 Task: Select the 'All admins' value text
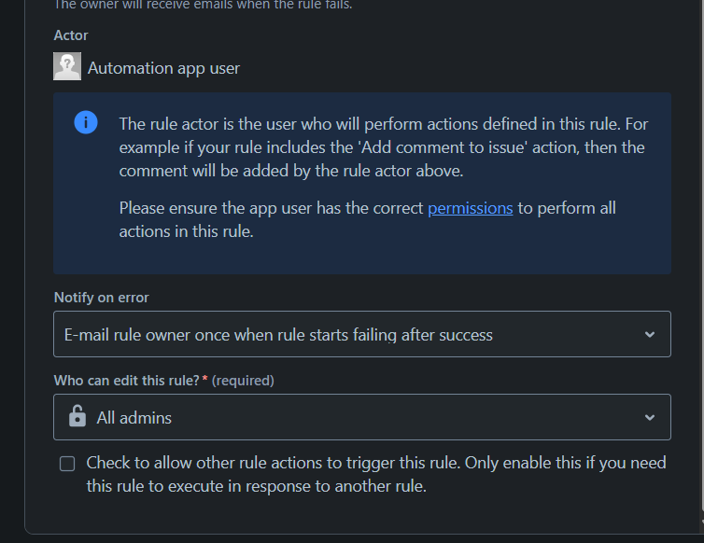click(x=134, y=418)
